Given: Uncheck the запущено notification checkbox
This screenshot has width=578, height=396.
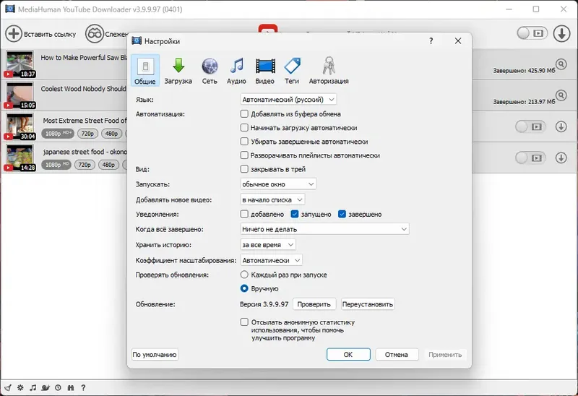Looking at the screenshot, I should (295, 214).
